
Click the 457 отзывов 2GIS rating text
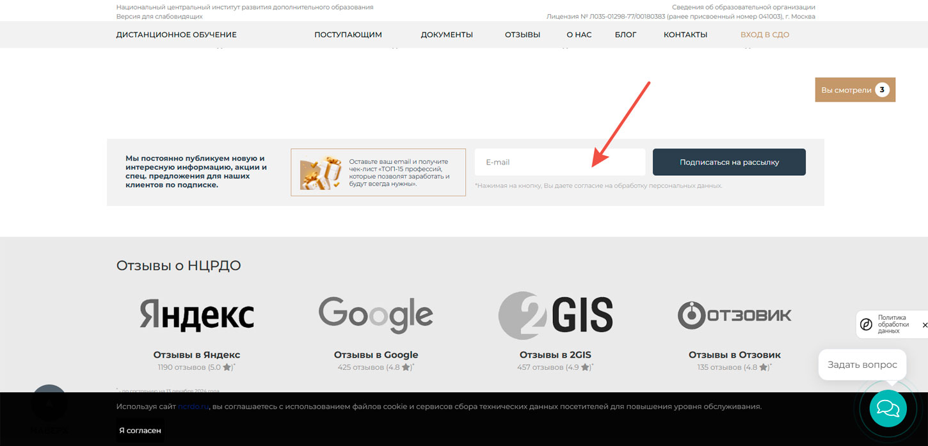[x=556, y=367]
